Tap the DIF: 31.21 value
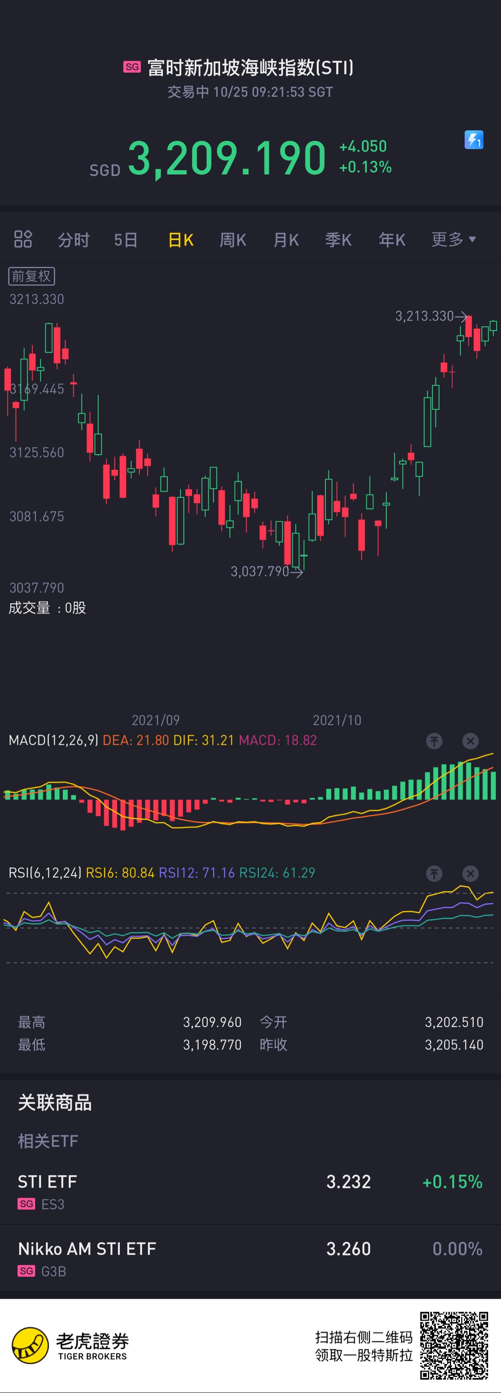Viewport: 501px width, 1393px height. point(204,740)
